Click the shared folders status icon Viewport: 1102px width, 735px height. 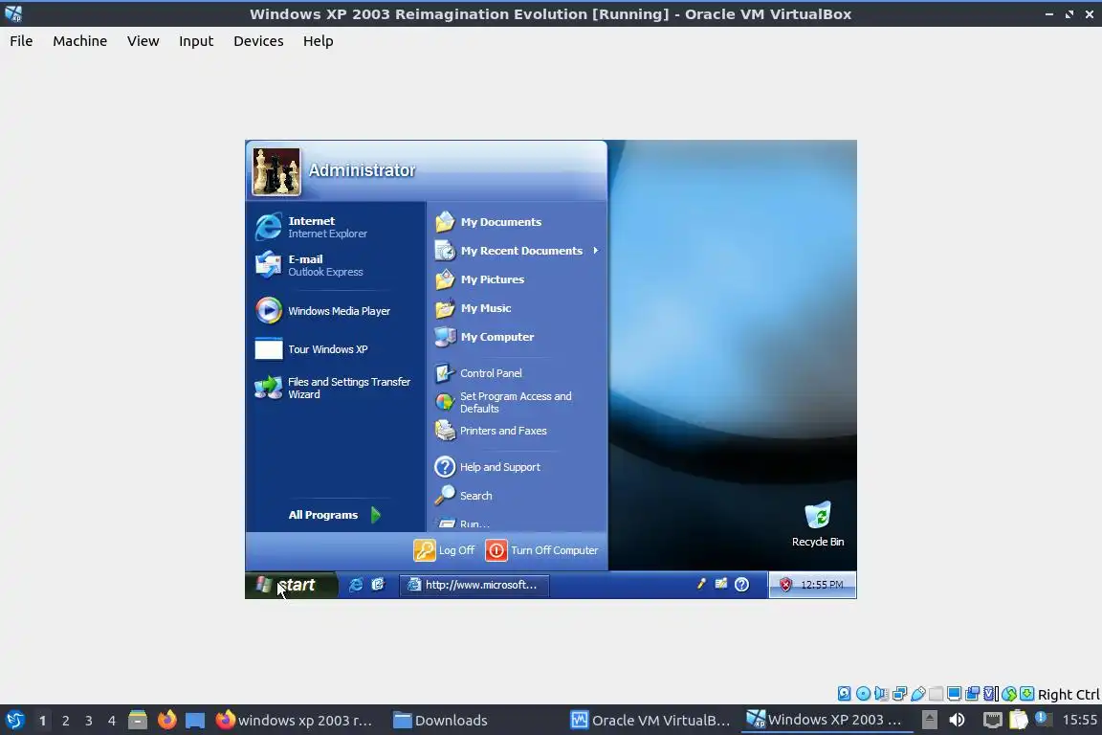(937, 694)
